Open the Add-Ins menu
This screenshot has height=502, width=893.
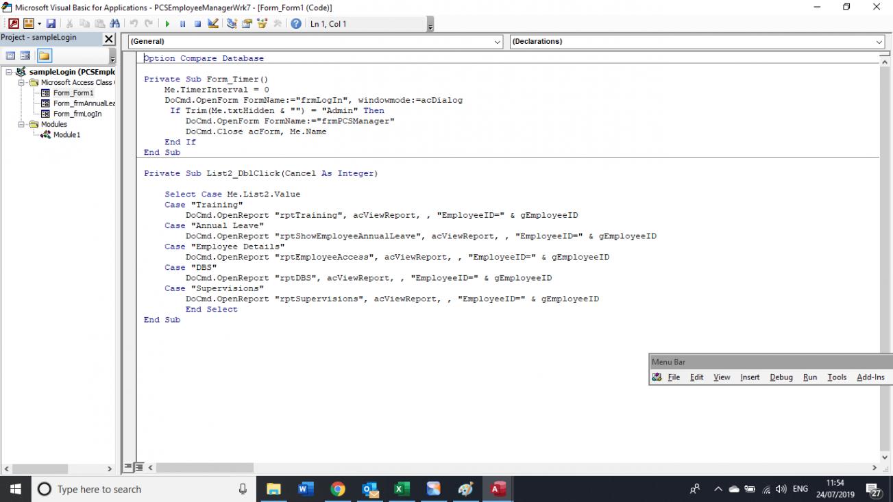click(x=870, y=377)
